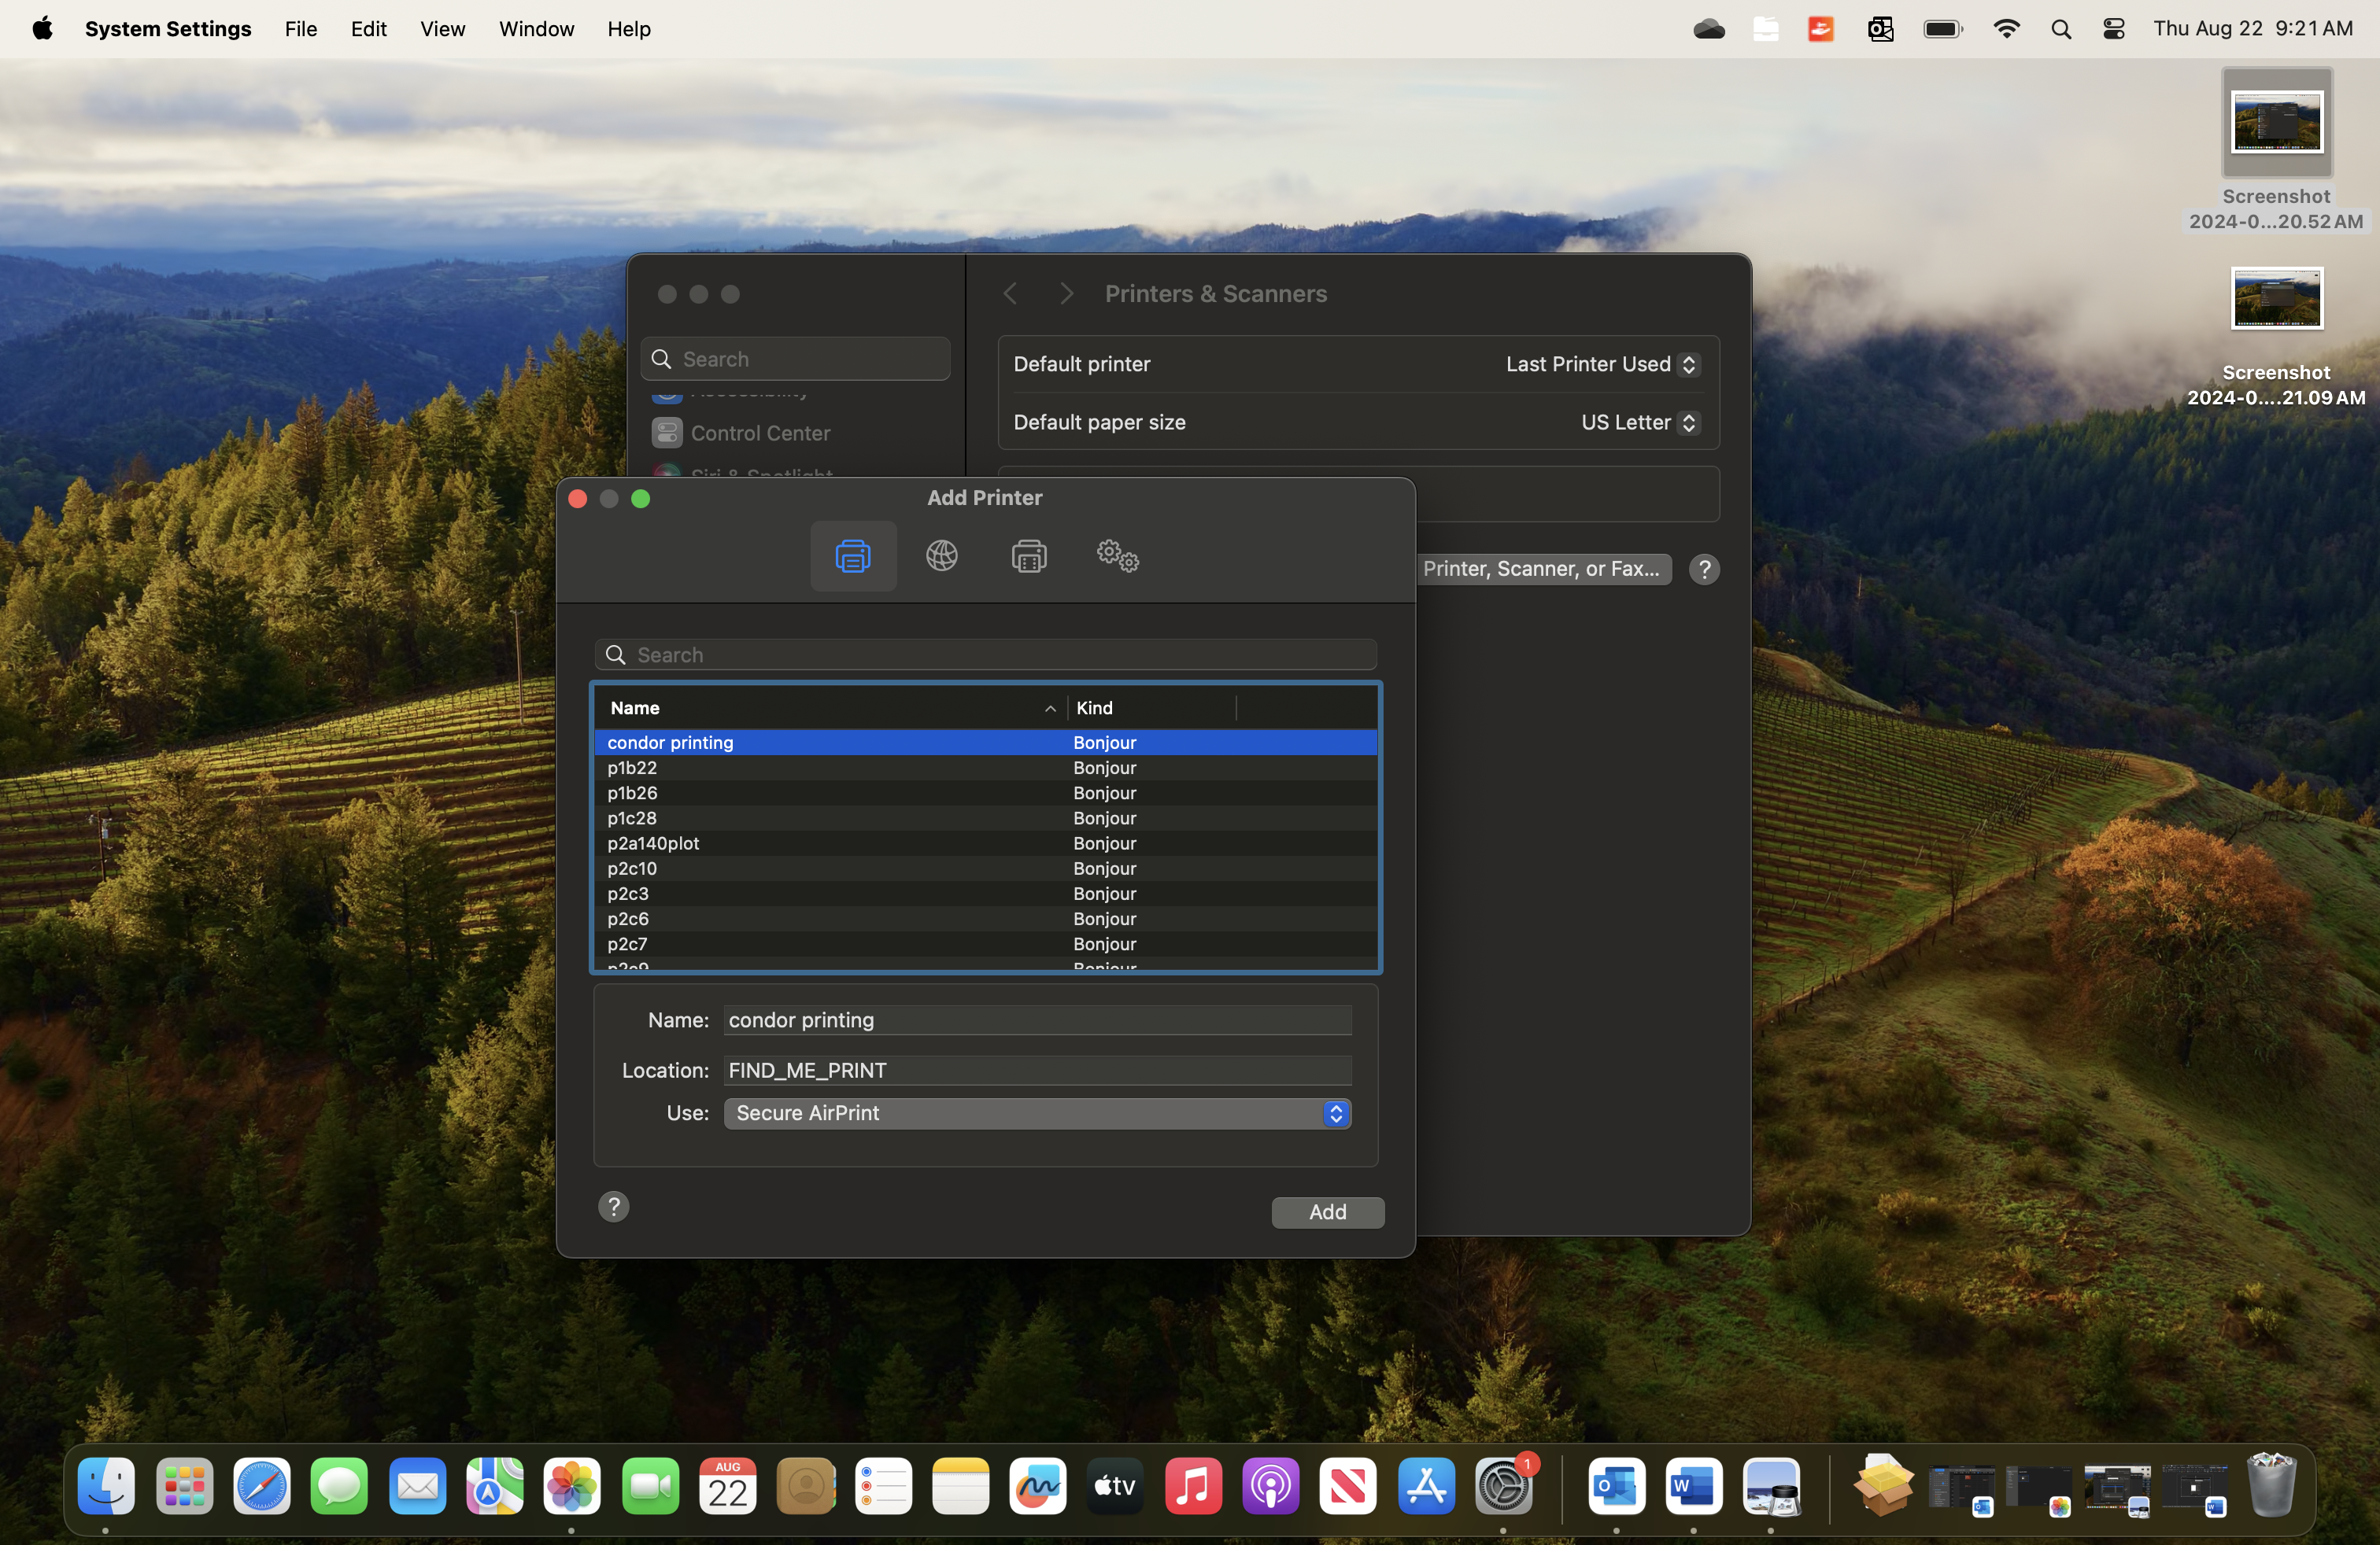Open the Use Secure AirPrint dropdown
The width and height of the screenshot is (2380, 1545).
click(1037, 1113)
